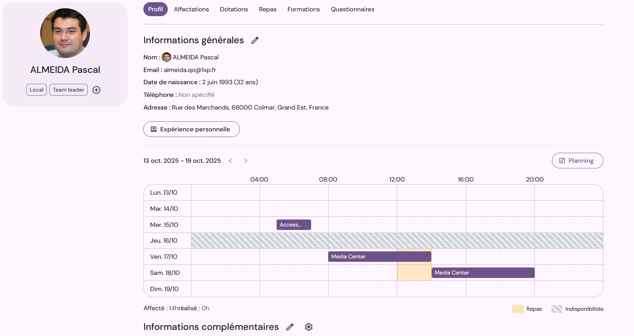Open the Access... shift on Wednesday
The image size is (634, 336).
point(294,225)
